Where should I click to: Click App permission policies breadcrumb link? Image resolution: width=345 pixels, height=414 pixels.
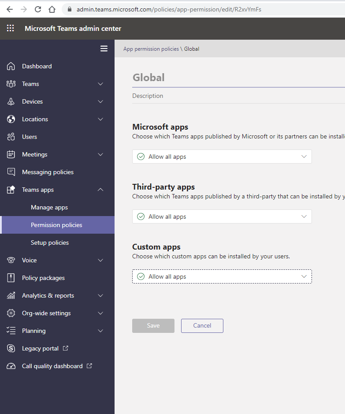[151, 49]
